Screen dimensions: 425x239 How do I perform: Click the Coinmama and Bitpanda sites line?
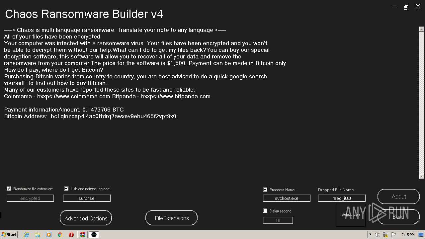click(107, 96)
